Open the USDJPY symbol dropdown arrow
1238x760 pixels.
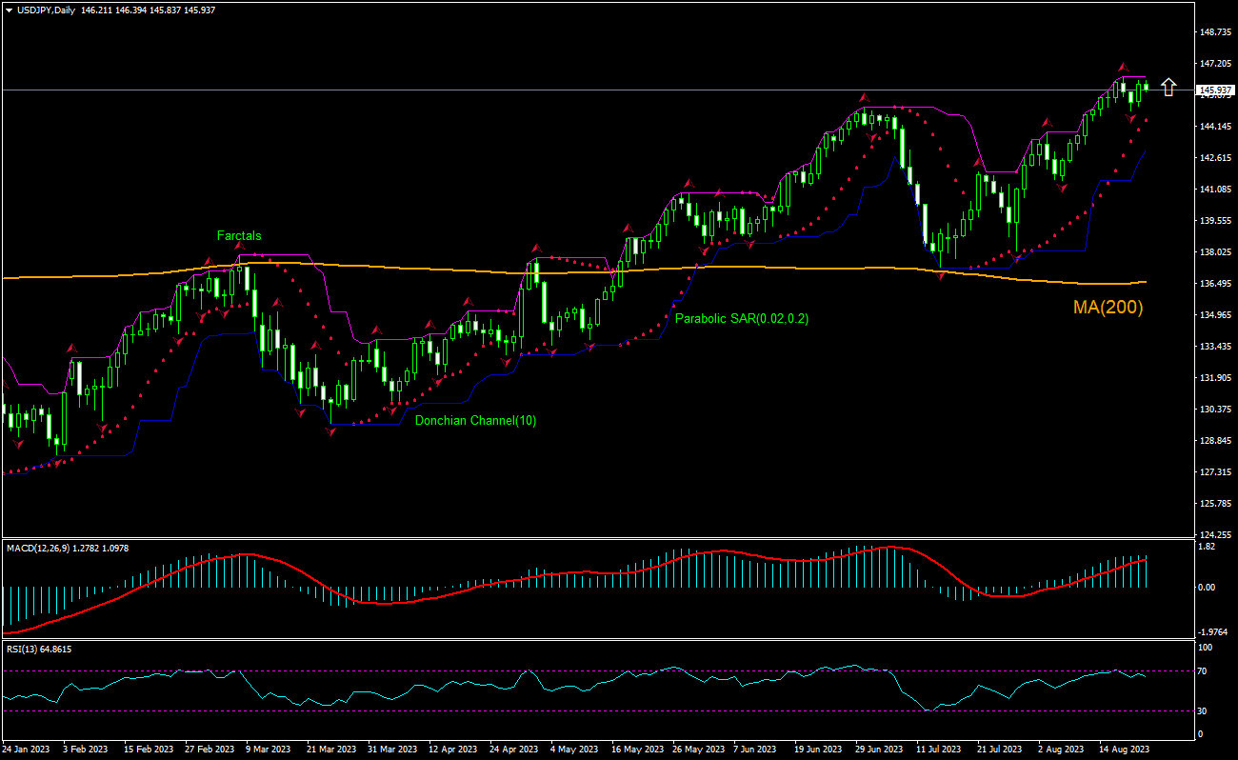pos(10,11)
